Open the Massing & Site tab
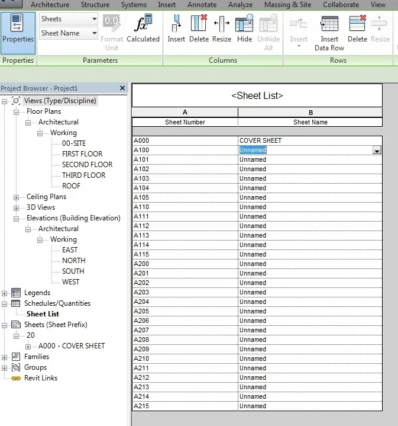The width and height of the screenshot is (398, 426). (x=287, y=5)
